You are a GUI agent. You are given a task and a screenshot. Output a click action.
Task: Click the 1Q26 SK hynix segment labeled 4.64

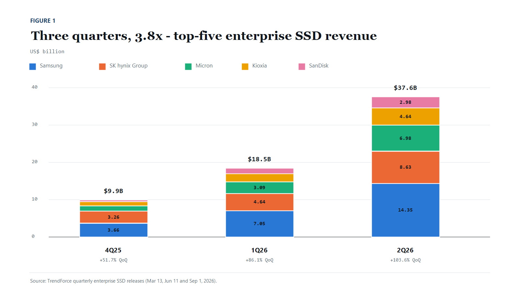[x=259, y=202]
